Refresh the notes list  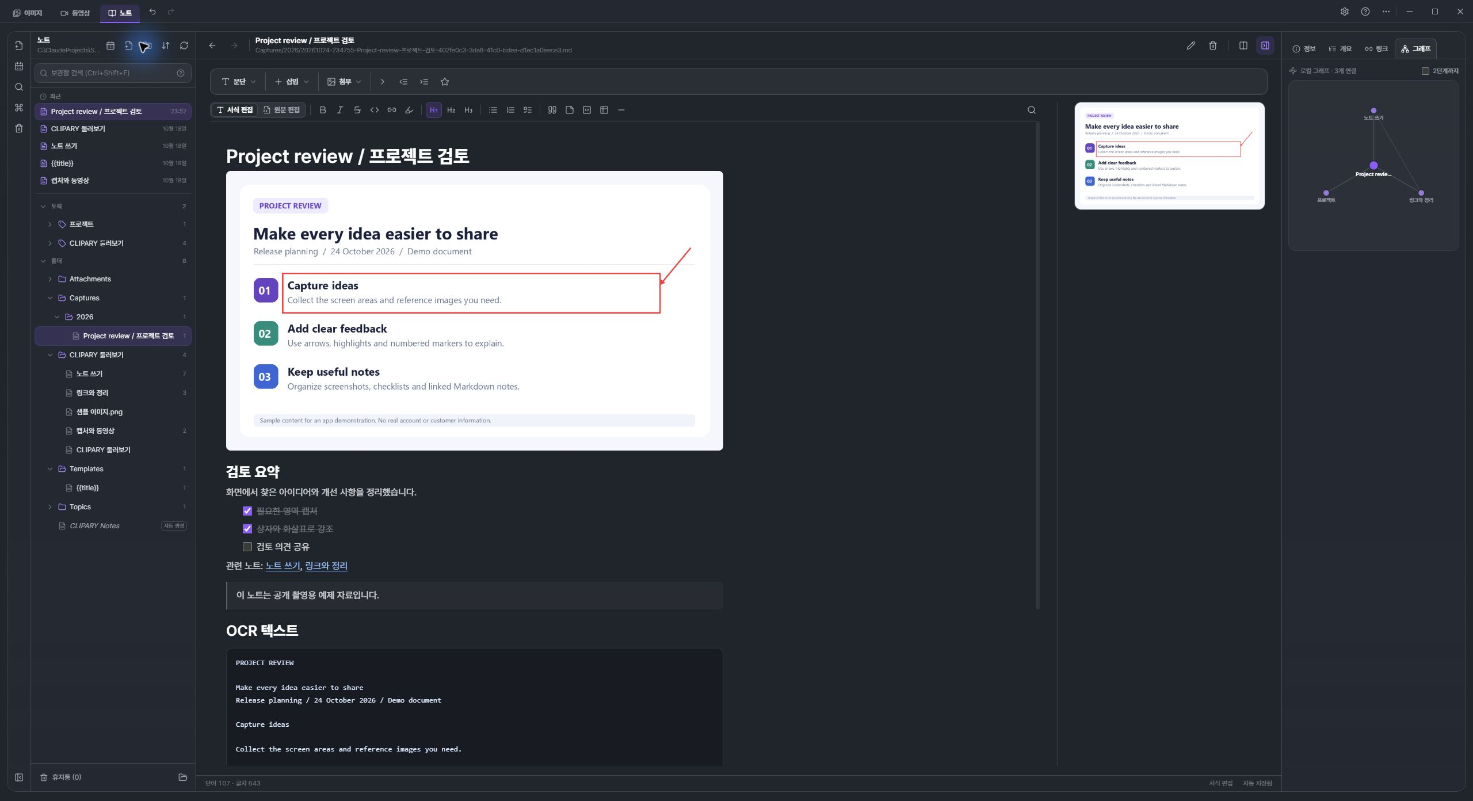pos(184,45)
